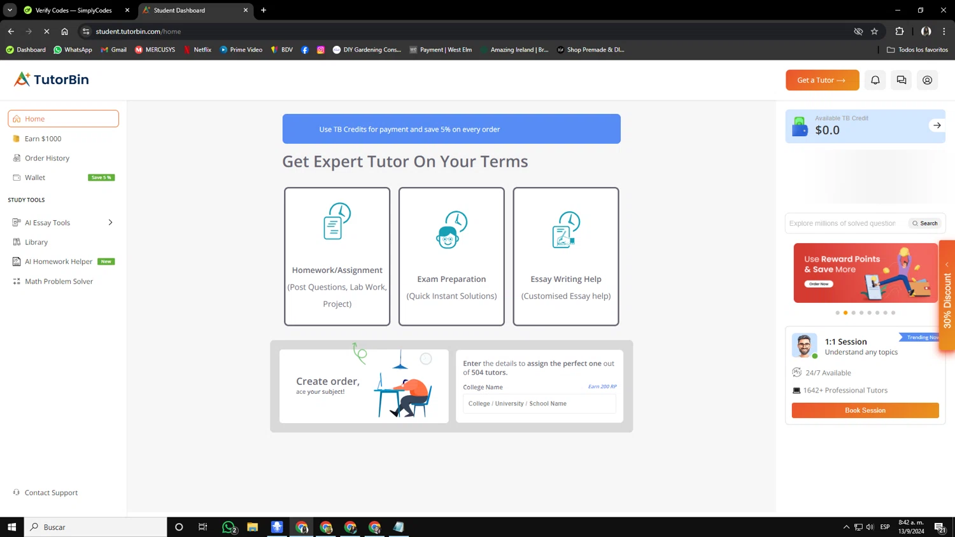
Task: Open the chat messages icon
Action: 902,80
